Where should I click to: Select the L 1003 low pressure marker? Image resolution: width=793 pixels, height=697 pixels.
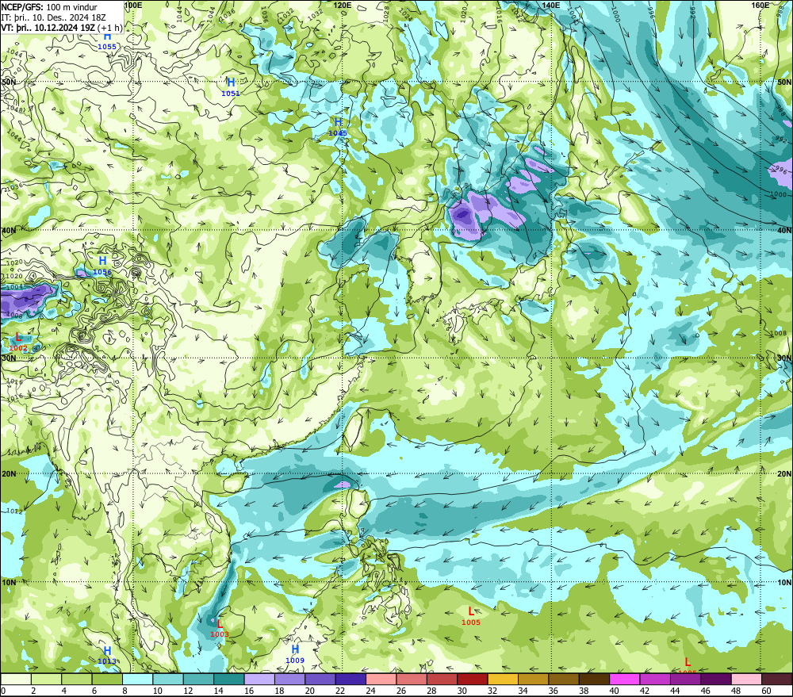coord(220,628)
